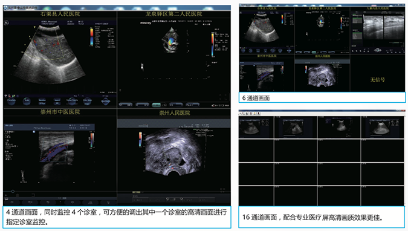Select the 石渠县人民医院 channel title

pos(60,14)
